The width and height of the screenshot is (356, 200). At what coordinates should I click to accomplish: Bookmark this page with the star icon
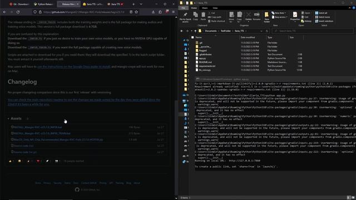(136, 12)
